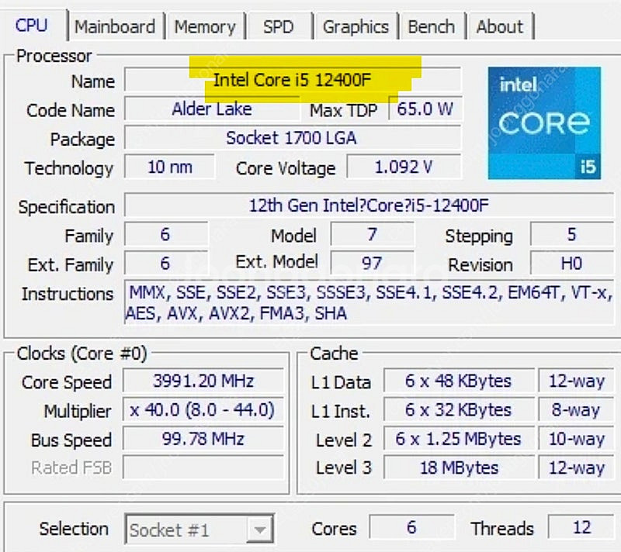Click the Socket 1700 LGA package field
Image resolution: width=621 pixels, height=552 pixels.
(293, 137)
